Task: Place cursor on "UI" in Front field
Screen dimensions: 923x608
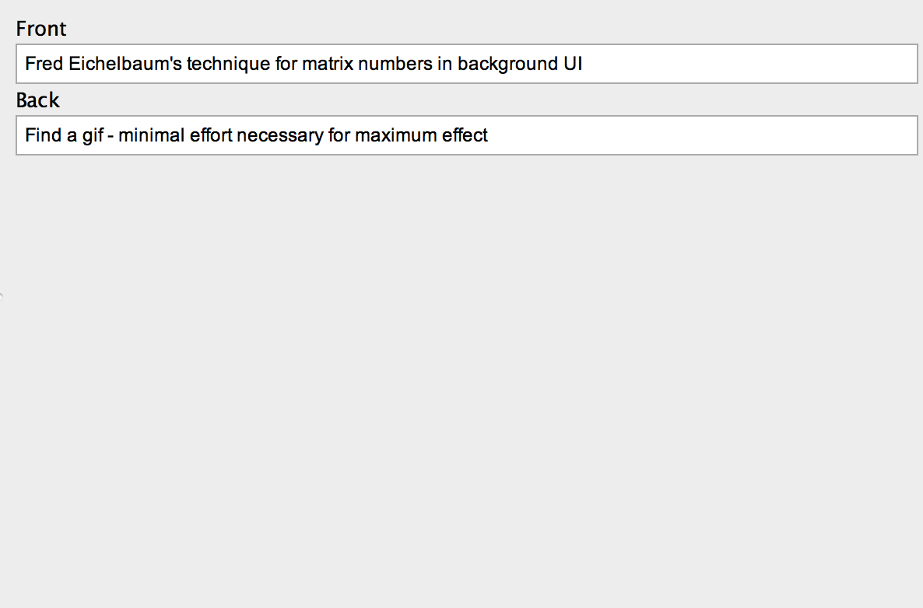Action: coord(573,64)
